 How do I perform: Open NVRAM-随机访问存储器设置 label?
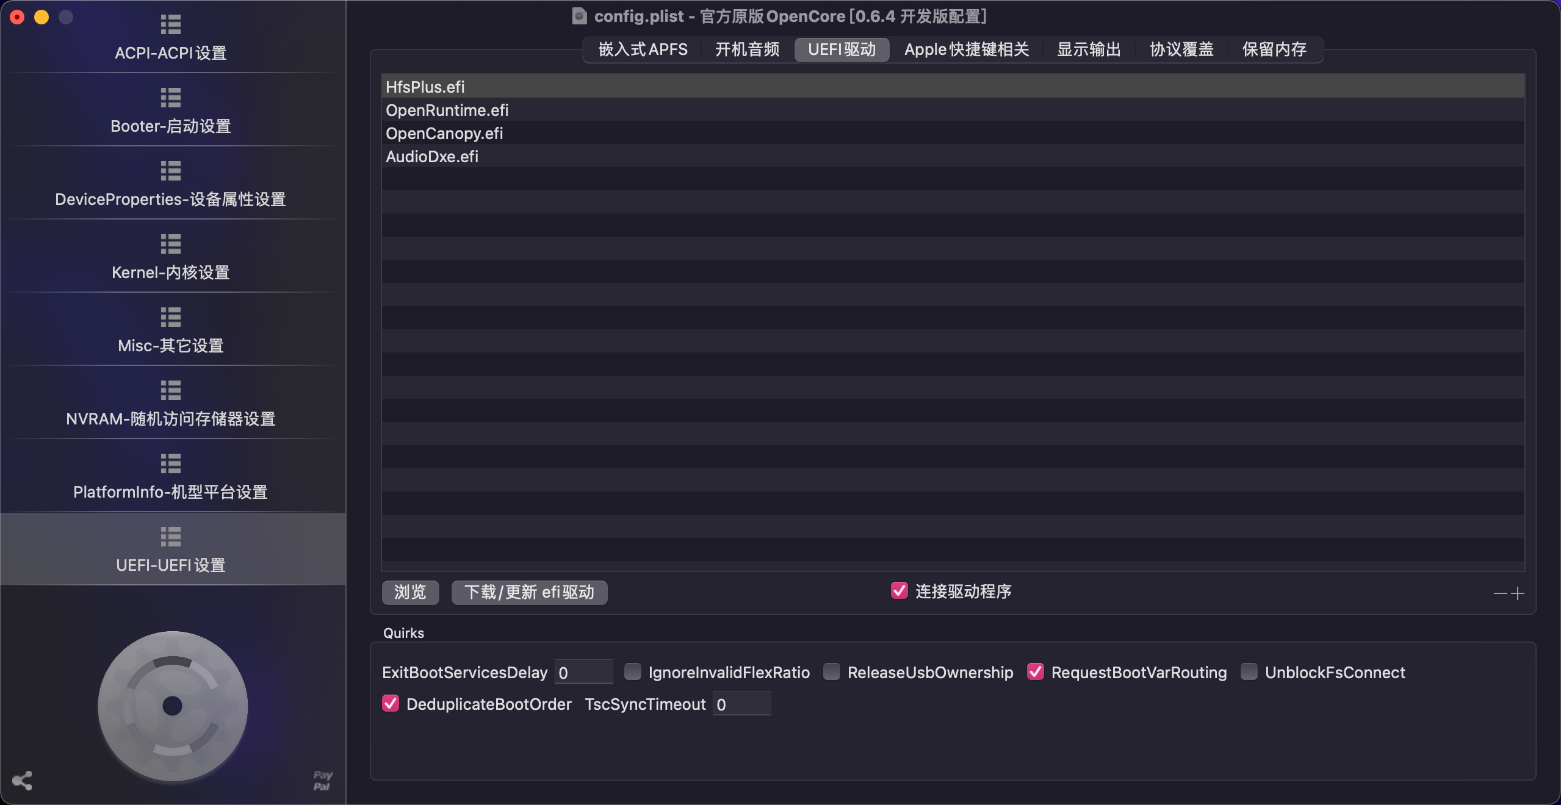[x=171, y=419]
